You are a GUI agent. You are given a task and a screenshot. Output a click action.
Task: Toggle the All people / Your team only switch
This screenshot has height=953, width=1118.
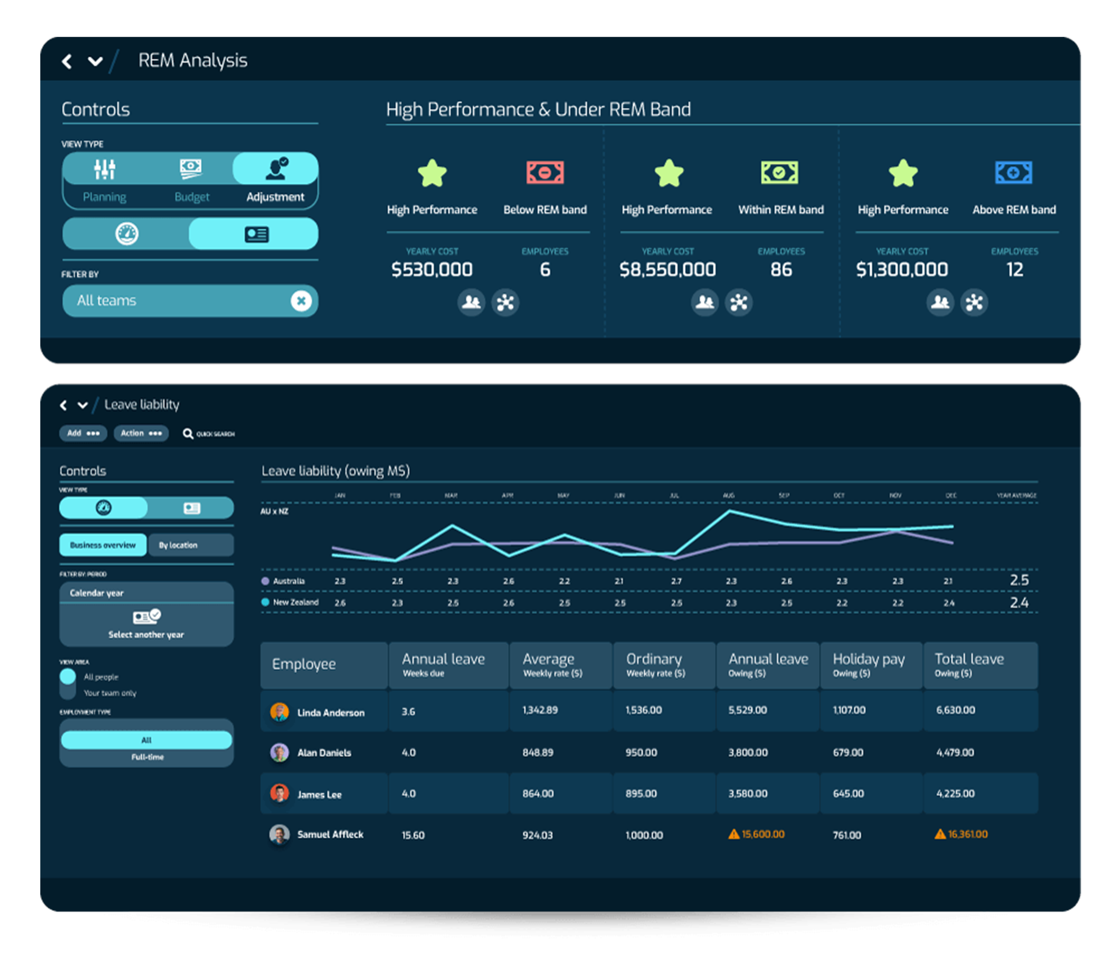click(68, 684)
